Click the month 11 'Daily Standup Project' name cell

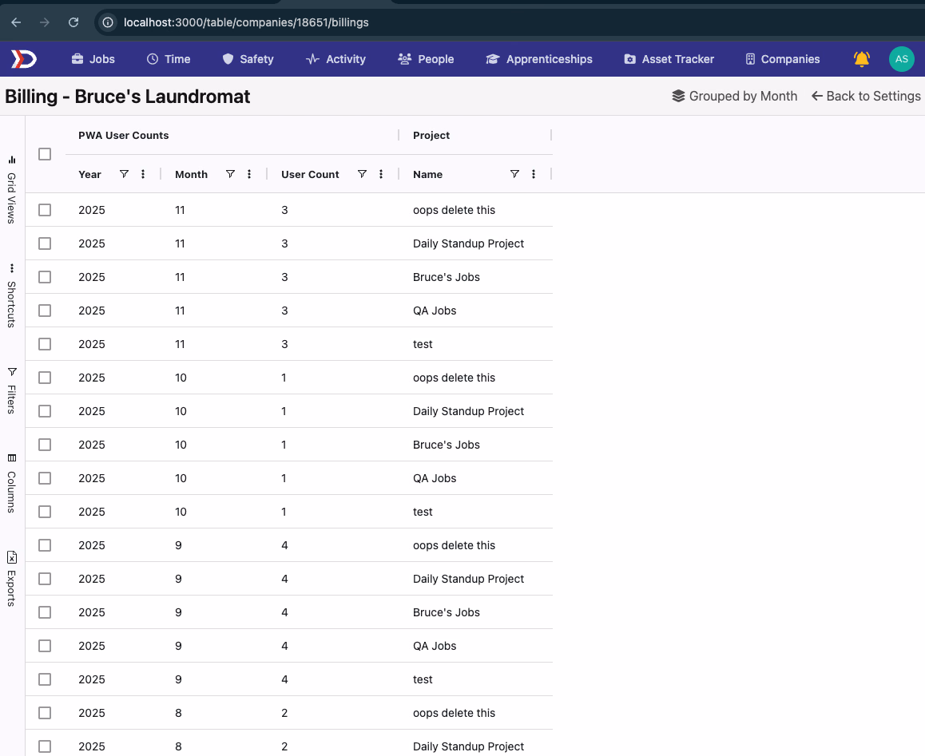pyautogui.click(x=468, y=243)
